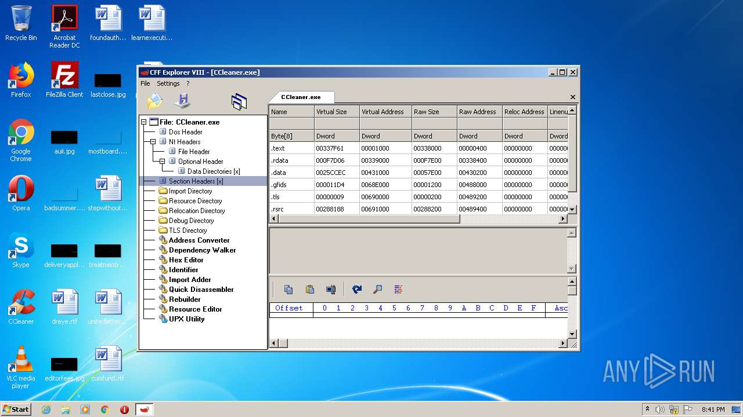This screenshot has width=743, height=417.
Task: Click the magnifier Find icon in hex toolbar
Action: click(377, 290)
